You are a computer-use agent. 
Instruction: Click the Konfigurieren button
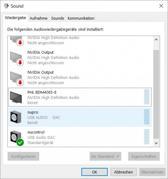click(x=23, y=157)
